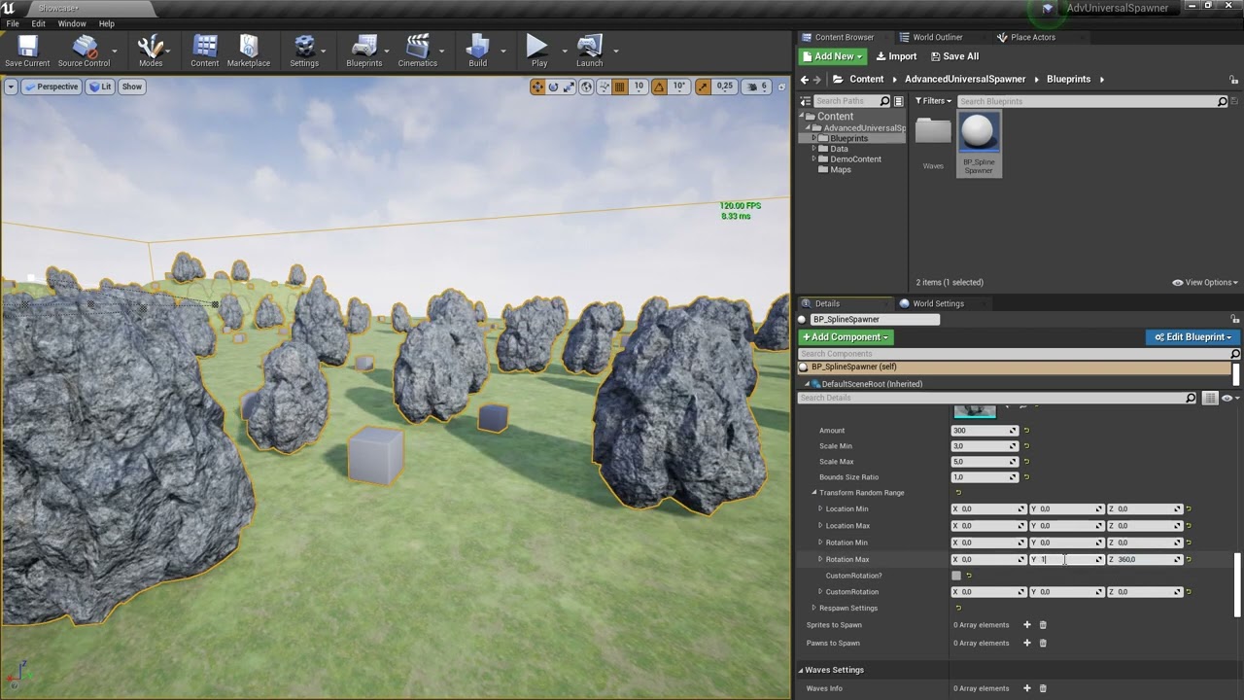
Task: Expand the Respawn Settings section
Action: pos(814,609)
